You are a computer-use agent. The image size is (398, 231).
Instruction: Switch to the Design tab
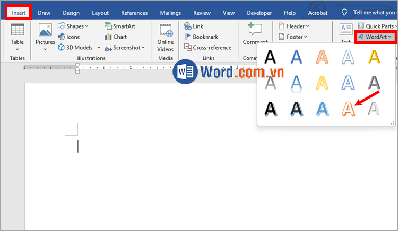click(71, 13)
